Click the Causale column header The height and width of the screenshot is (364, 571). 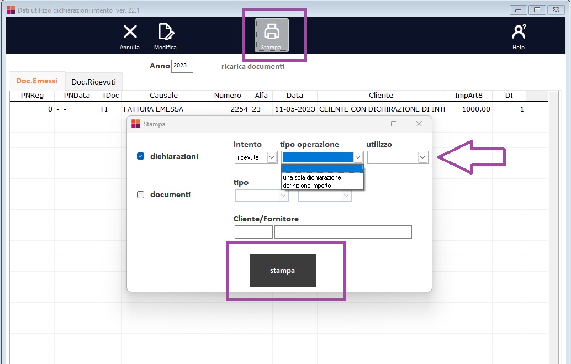point(163,96)
